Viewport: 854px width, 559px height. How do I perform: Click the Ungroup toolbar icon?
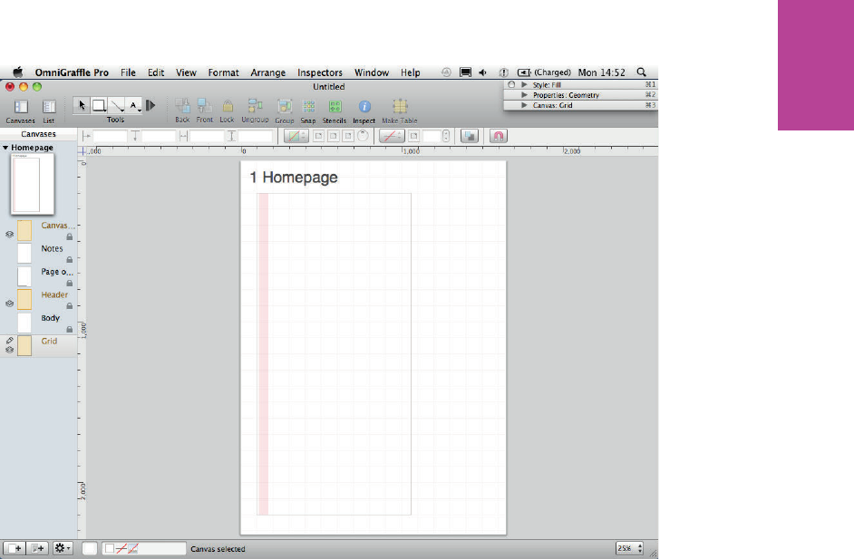[255, 106]
